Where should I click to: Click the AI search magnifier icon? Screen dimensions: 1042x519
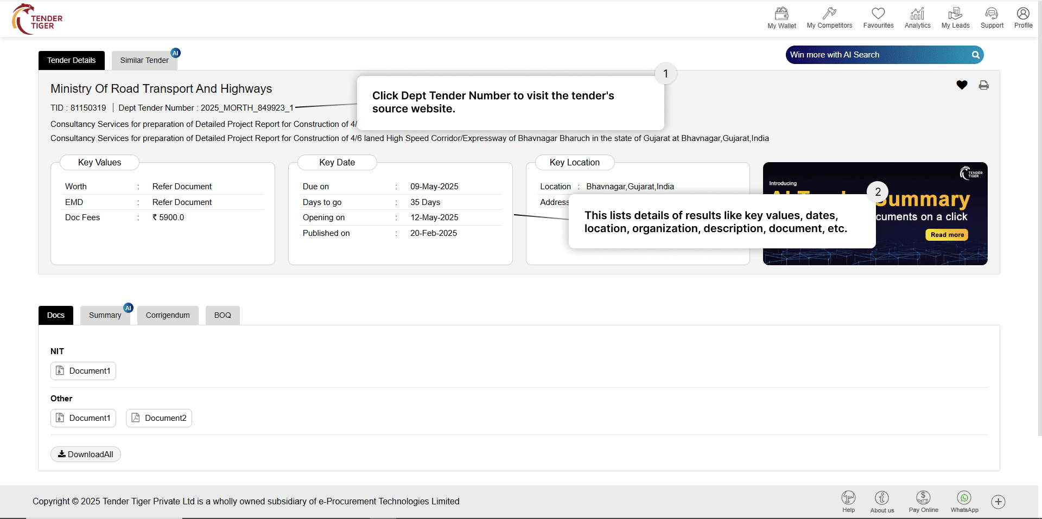tap(975, 55)
